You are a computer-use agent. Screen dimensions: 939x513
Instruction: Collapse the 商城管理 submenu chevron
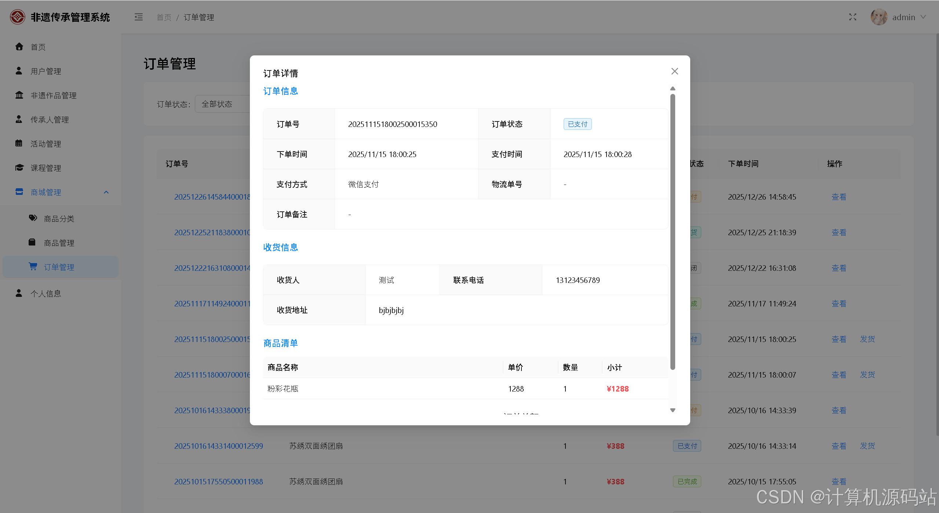click(106, 192)
